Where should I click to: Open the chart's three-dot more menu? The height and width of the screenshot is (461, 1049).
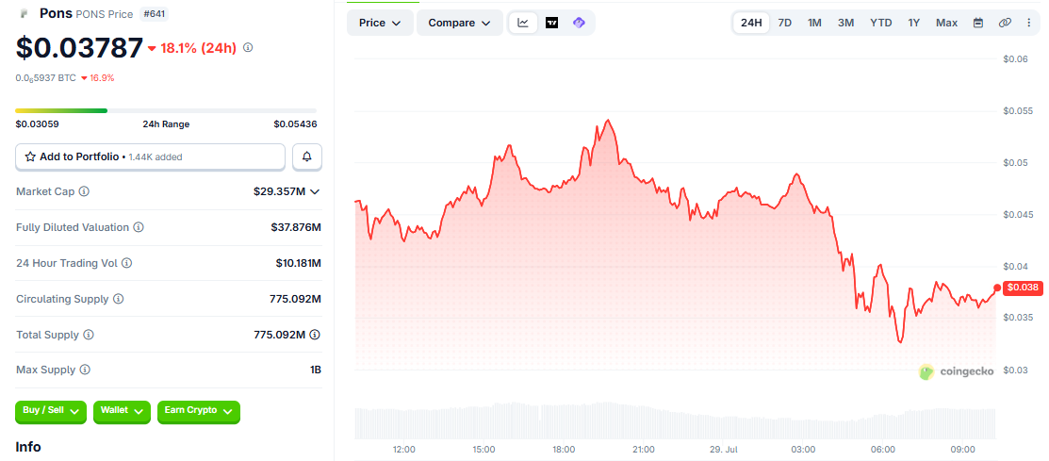1029,23
